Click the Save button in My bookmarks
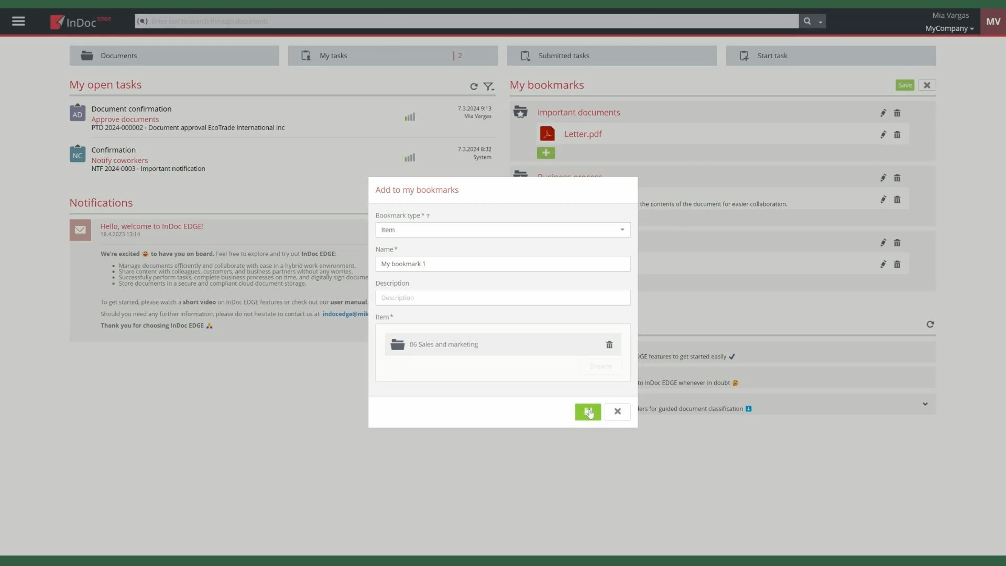Screen dimensions: 1006x566 904,85
